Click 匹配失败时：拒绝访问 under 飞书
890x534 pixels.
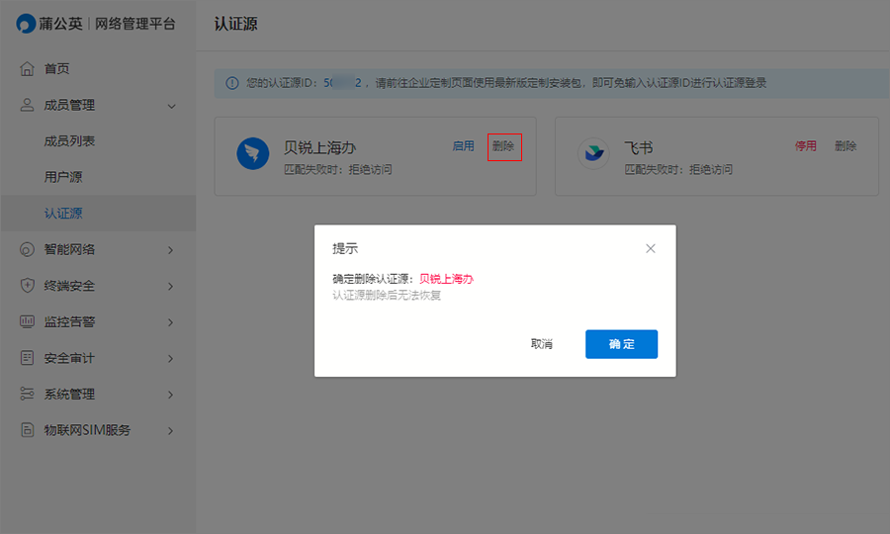(678, 170)
